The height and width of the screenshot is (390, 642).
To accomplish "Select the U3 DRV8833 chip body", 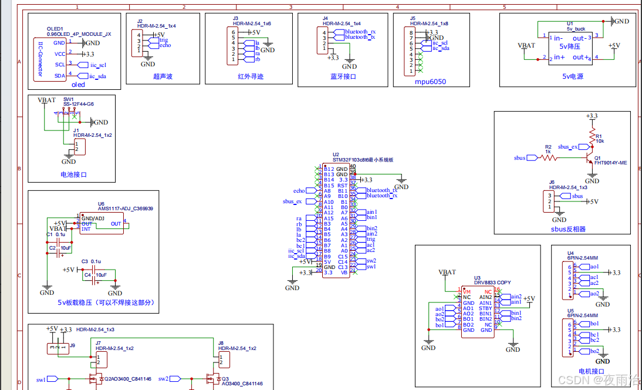I will [478, 312].
